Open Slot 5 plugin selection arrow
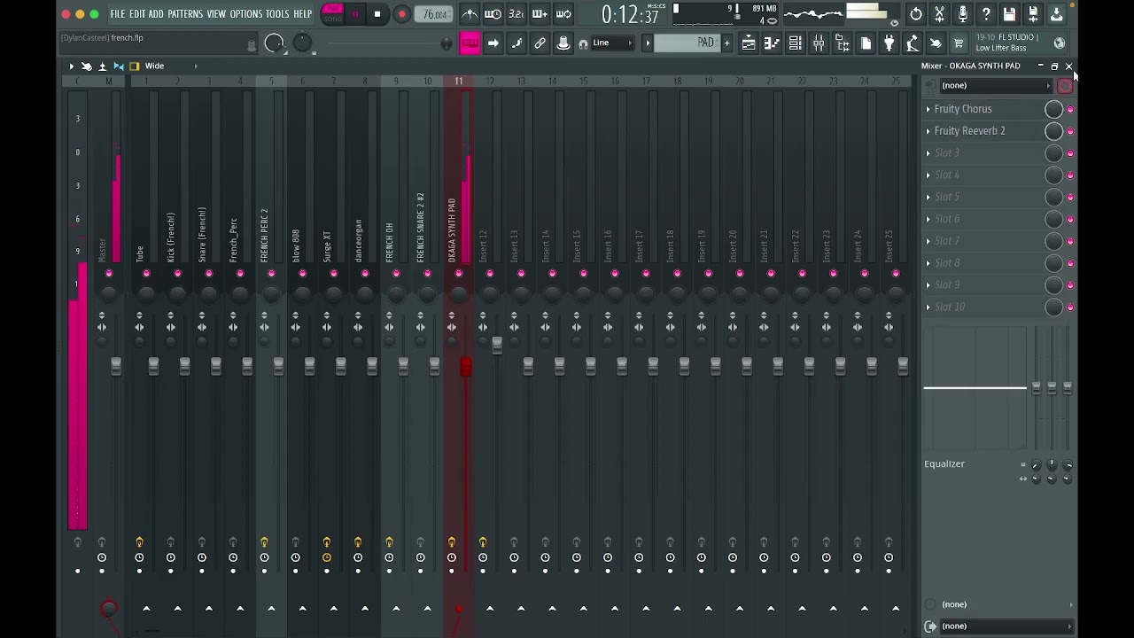The height and width of the screenshot is (638, 1134). [928, 197]
